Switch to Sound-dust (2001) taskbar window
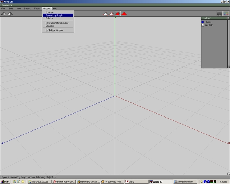This screenshot has width=230, height=184. click(40, 181)
